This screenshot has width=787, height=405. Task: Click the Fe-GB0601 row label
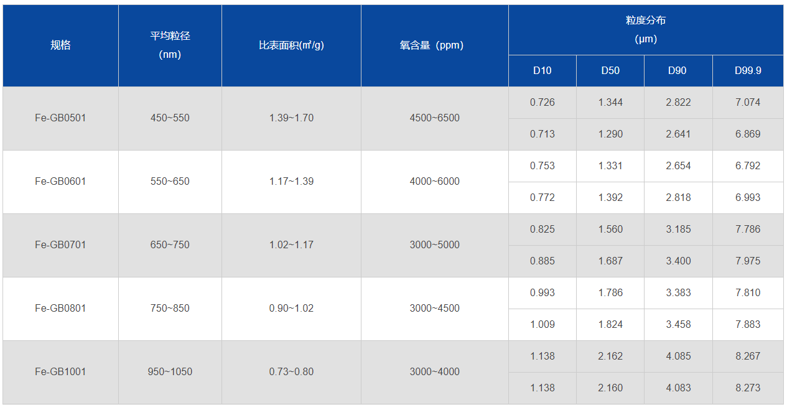[x=60, y=182]
